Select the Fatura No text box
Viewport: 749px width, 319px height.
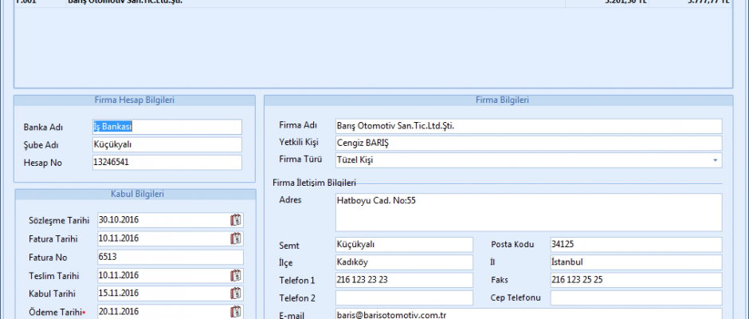(x=169, y=257)
